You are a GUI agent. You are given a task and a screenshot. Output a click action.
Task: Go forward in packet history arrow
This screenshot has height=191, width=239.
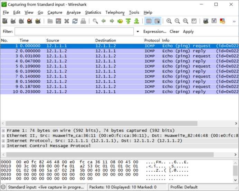(x=112, y=21)
